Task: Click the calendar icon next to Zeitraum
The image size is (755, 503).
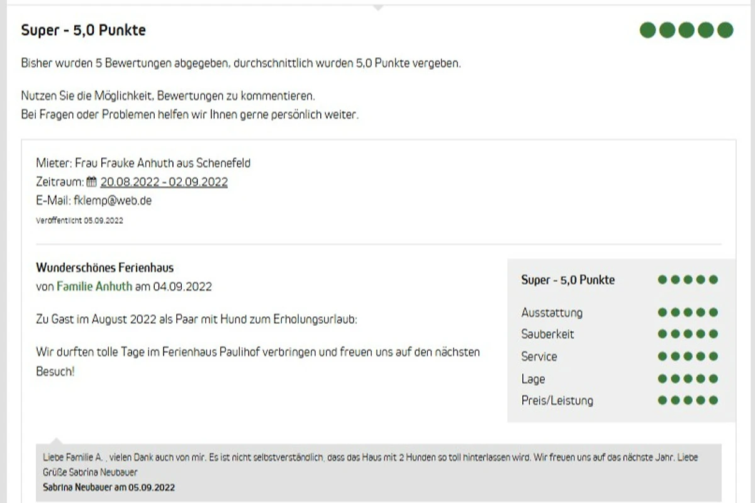Action: (91, 182)
